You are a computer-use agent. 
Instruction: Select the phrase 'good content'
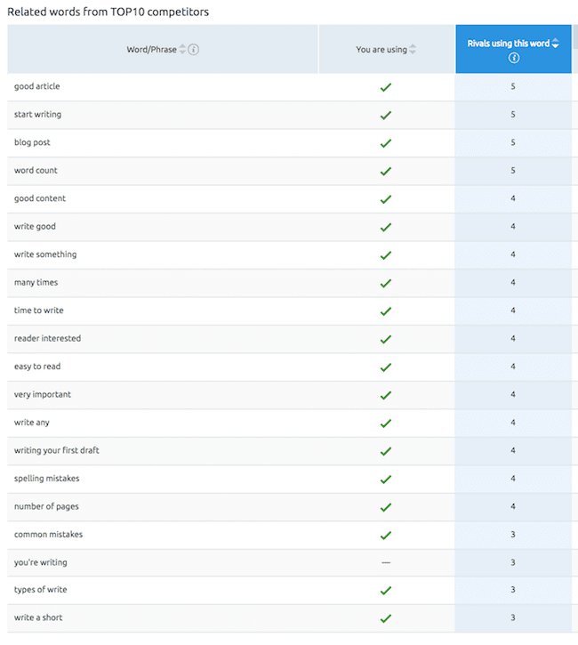coord(40,198)
